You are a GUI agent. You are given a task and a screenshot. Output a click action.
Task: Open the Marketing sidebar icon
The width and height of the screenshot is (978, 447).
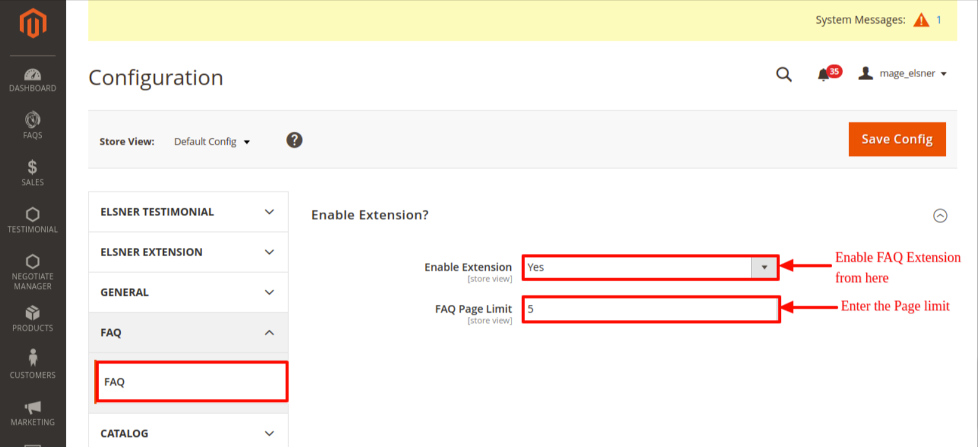pos(33,413)
